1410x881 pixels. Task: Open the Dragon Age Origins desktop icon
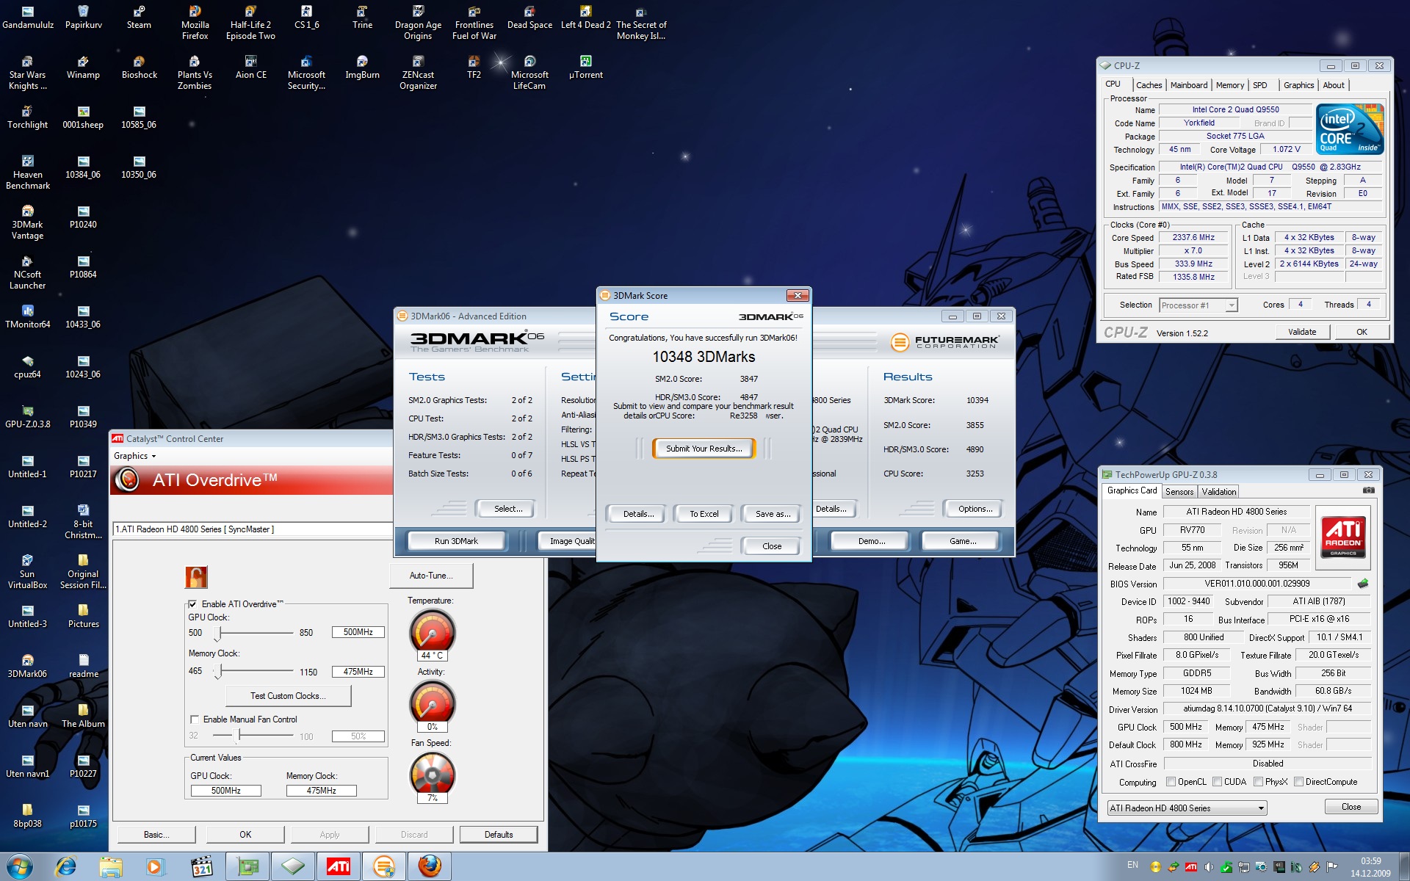coord(418,23)
